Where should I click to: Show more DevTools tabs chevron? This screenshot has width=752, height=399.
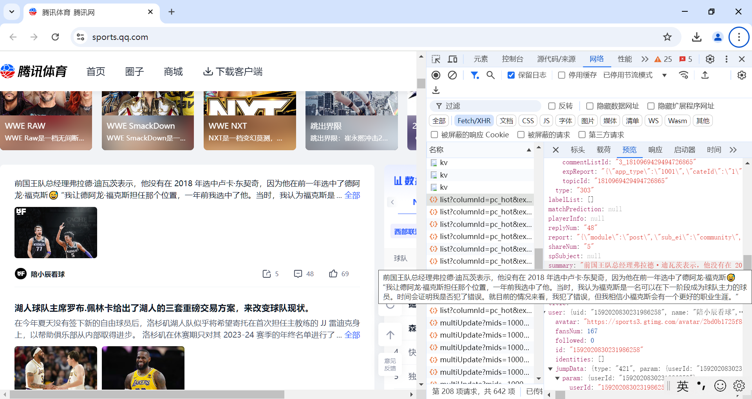click(645, 59)
